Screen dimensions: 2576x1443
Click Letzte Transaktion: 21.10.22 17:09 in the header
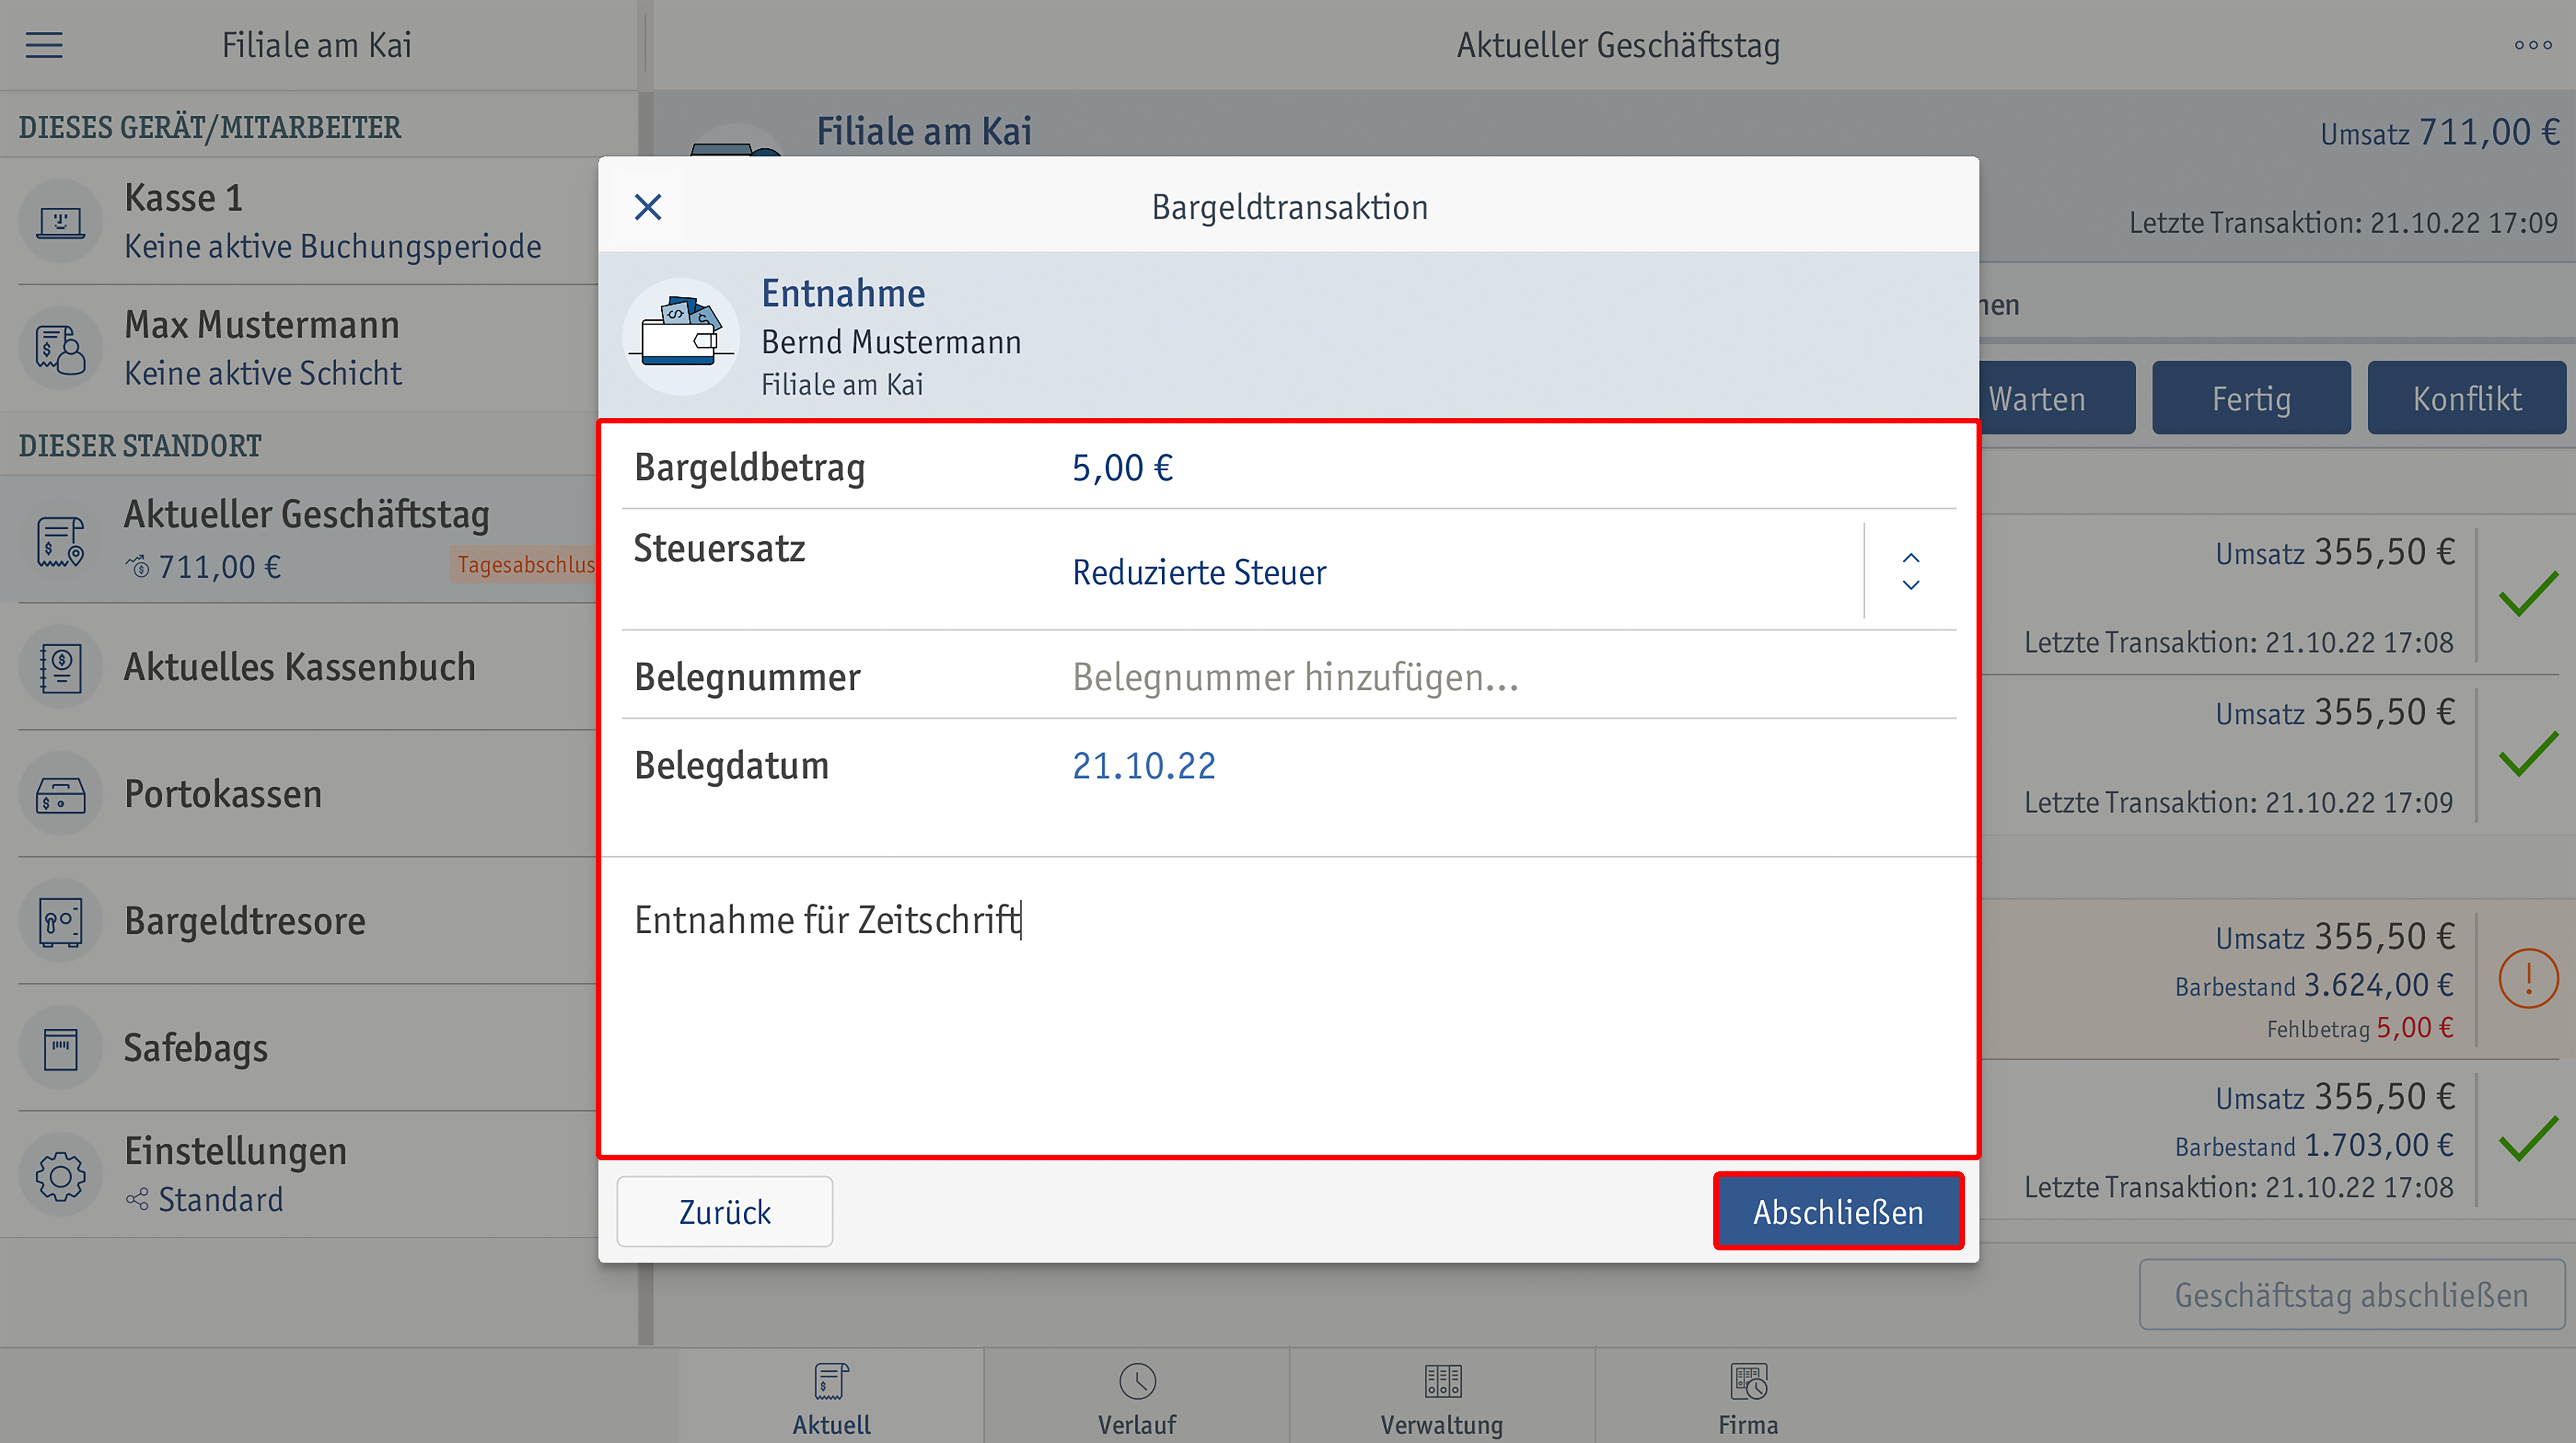(x=2343, y=223)
